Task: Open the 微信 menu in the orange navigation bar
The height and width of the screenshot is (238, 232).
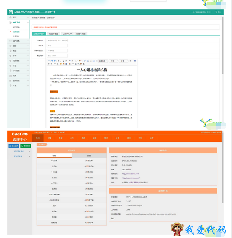Action: tap(129, 138)
